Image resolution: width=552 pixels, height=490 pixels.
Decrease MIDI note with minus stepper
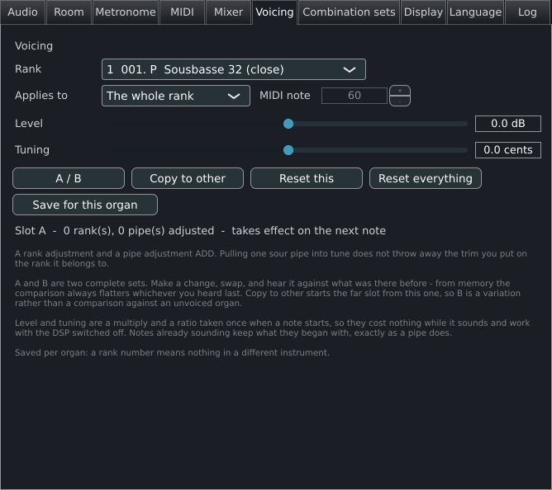400,101
